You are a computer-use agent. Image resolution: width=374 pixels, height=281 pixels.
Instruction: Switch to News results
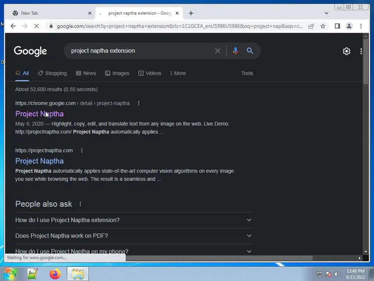[x=86, y=73]
